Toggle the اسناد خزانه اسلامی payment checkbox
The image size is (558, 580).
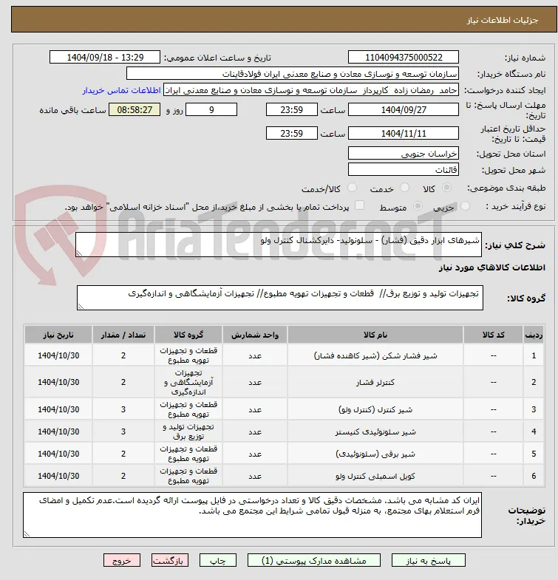tap(359, 205)
